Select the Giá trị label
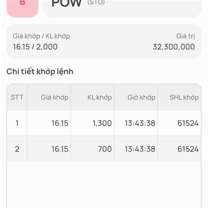Viewport: 208px width, 208px height. tap(185, 36)
